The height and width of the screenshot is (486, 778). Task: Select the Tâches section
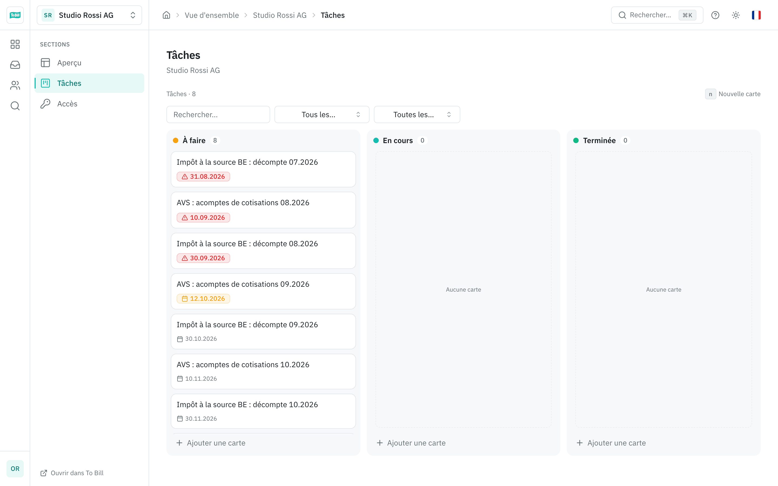point(89,83)
